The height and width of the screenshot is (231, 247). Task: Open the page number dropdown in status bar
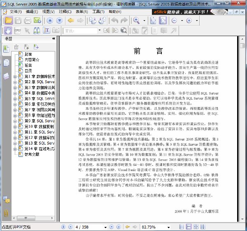click(105, 227)
